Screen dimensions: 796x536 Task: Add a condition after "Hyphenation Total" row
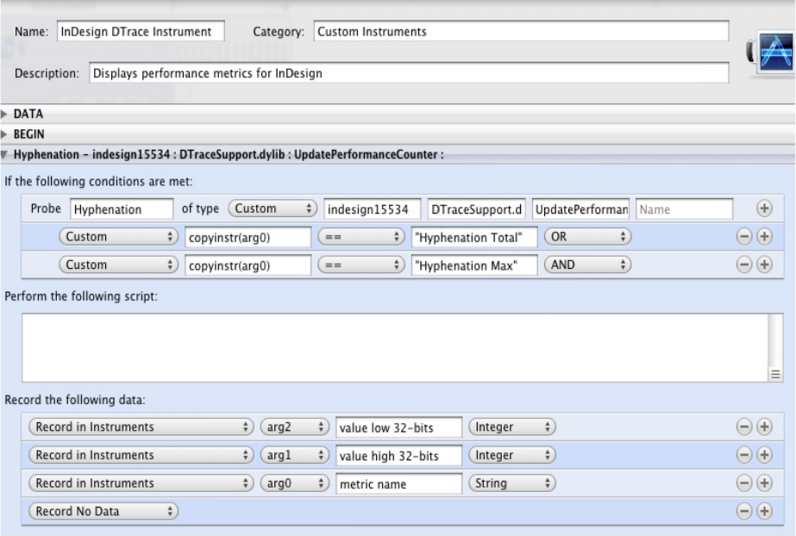(762, 237)
